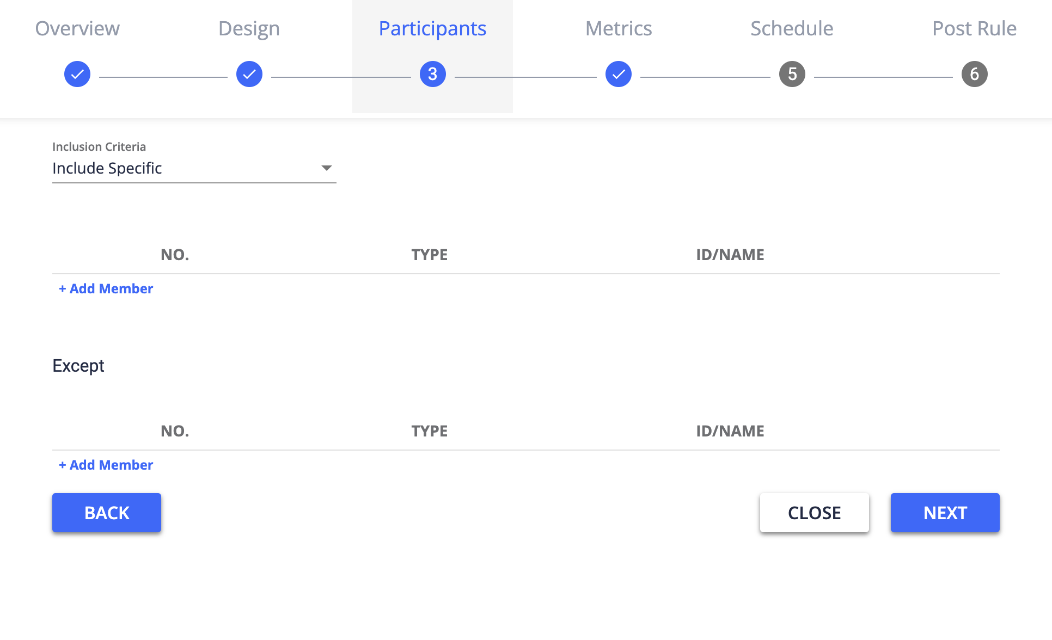Click the completed Overview step checkmark icon
The image size is (1052, 640).
[x=77, y=74]
